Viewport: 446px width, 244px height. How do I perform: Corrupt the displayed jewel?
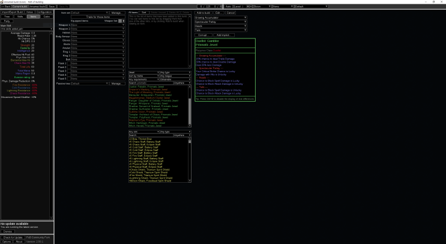point(203,35)
